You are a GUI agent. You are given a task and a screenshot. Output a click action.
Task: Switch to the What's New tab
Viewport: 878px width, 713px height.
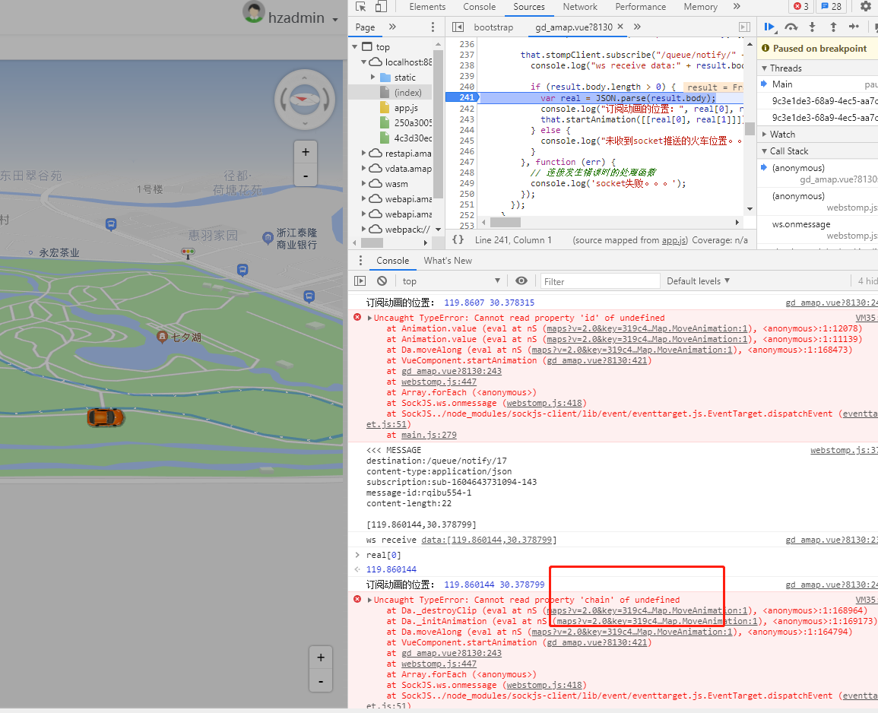[x=447, y=260]
